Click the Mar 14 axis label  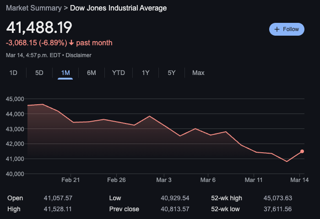[x=299, y=180]
